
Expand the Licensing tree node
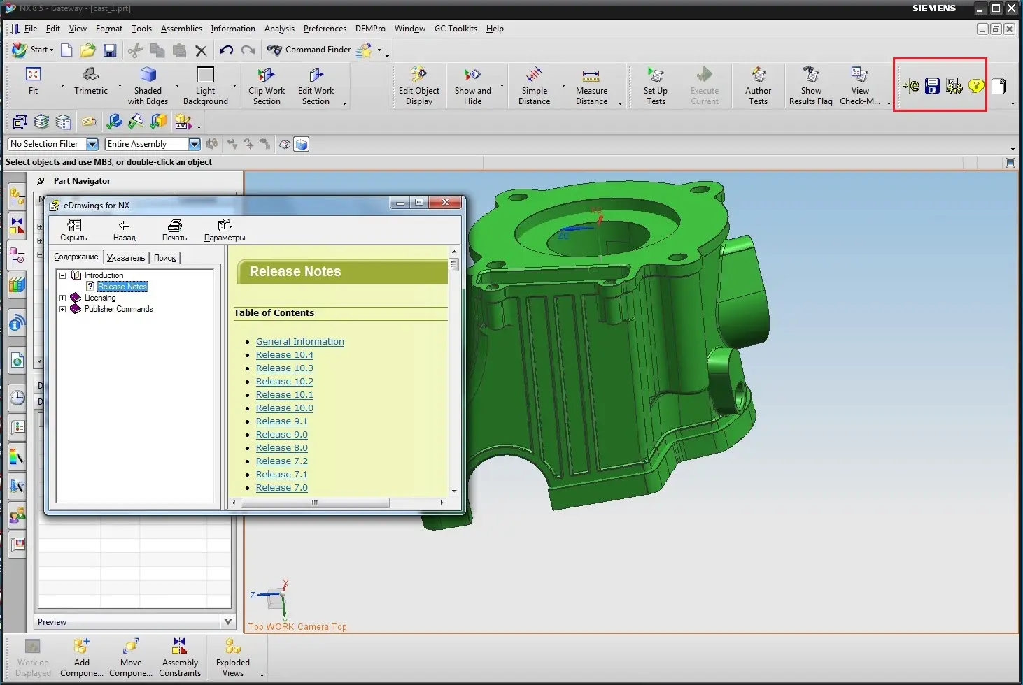click(x=62, y=298)
